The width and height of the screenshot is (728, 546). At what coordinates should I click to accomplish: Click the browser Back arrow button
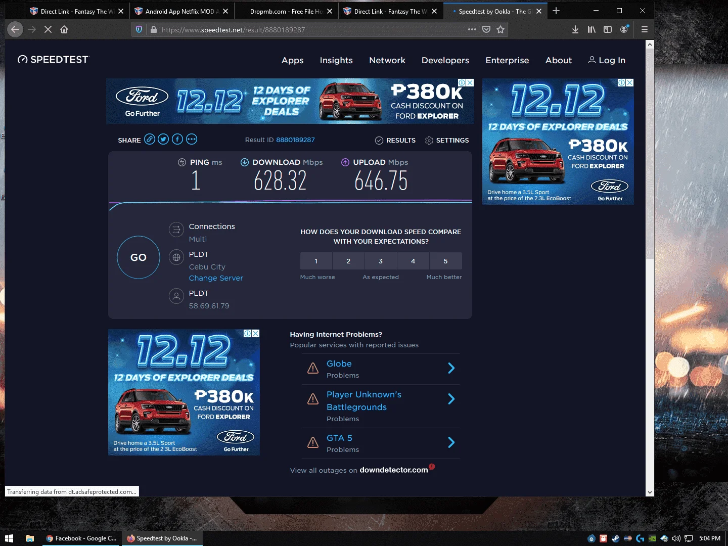click(15, 29)
